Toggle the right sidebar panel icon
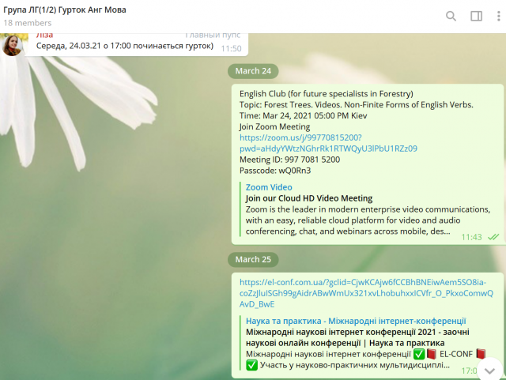The width and height of the screenshot is (506, 380). 476,16
